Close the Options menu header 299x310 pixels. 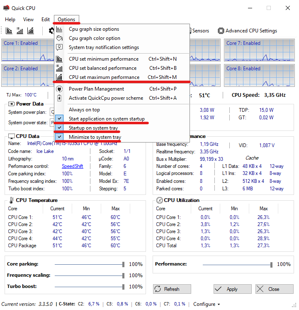point(66,20)
